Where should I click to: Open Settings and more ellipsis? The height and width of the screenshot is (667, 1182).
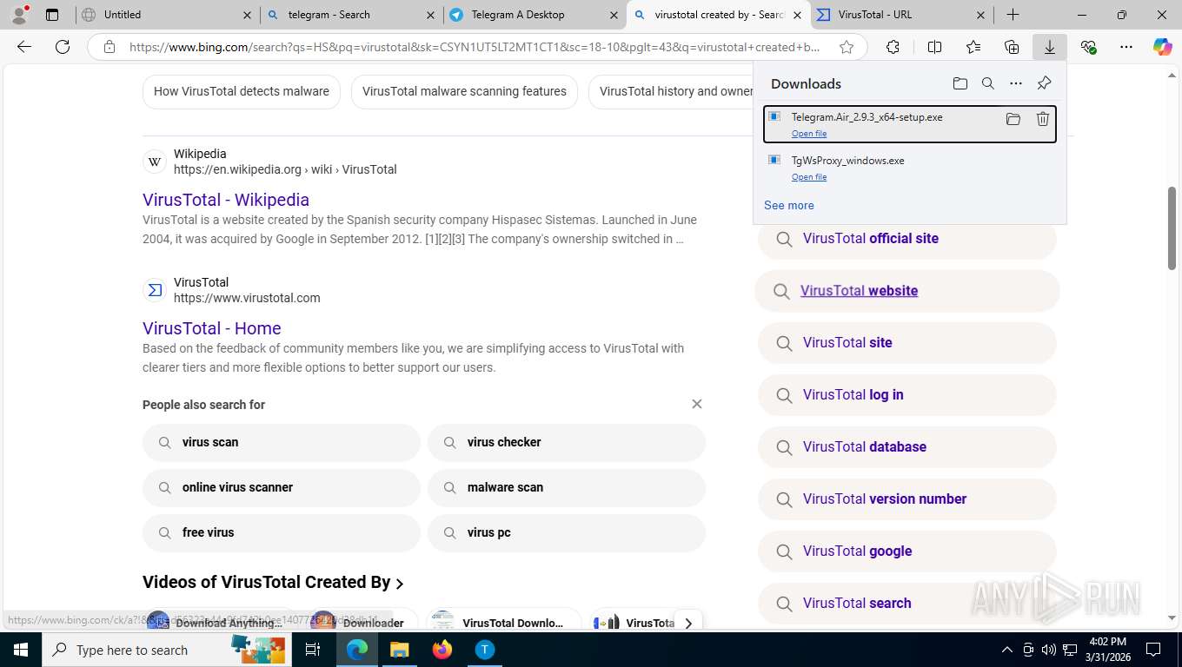click(1126, 47)
